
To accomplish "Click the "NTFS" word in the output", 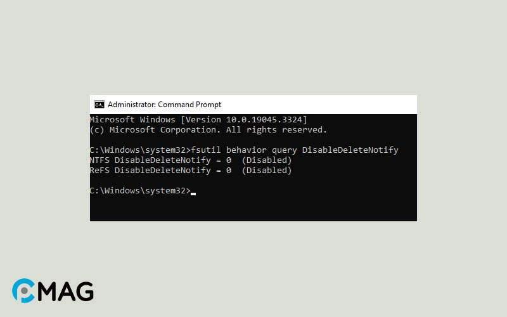I will point(100,160).
